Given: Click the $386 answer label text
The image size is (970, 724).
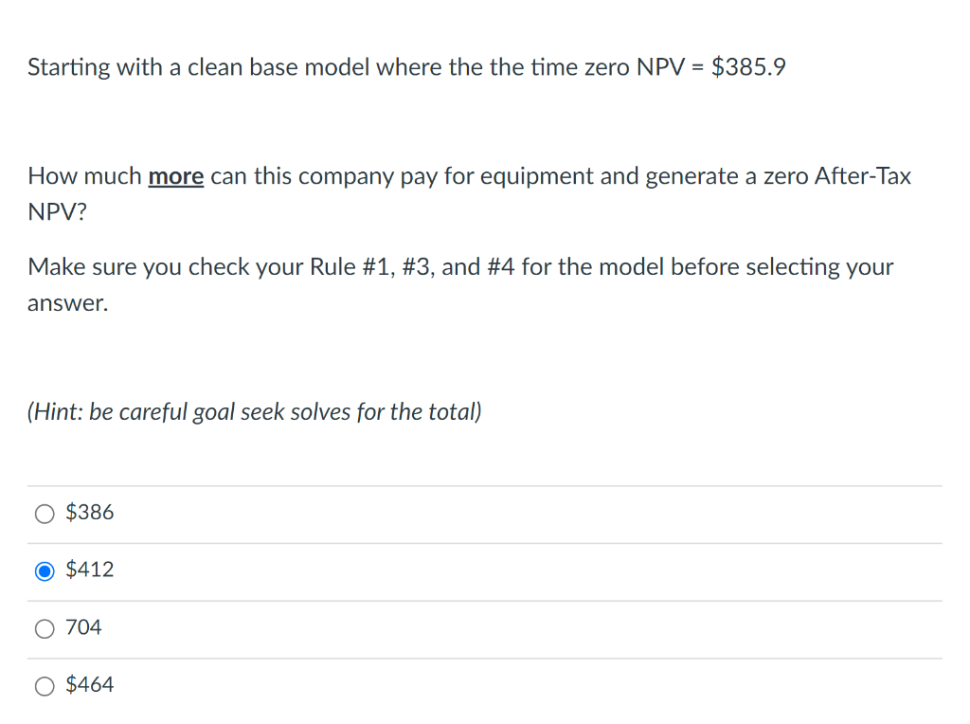Looking at the screenshot, I should pyautogui.click(x=89, y=512).
